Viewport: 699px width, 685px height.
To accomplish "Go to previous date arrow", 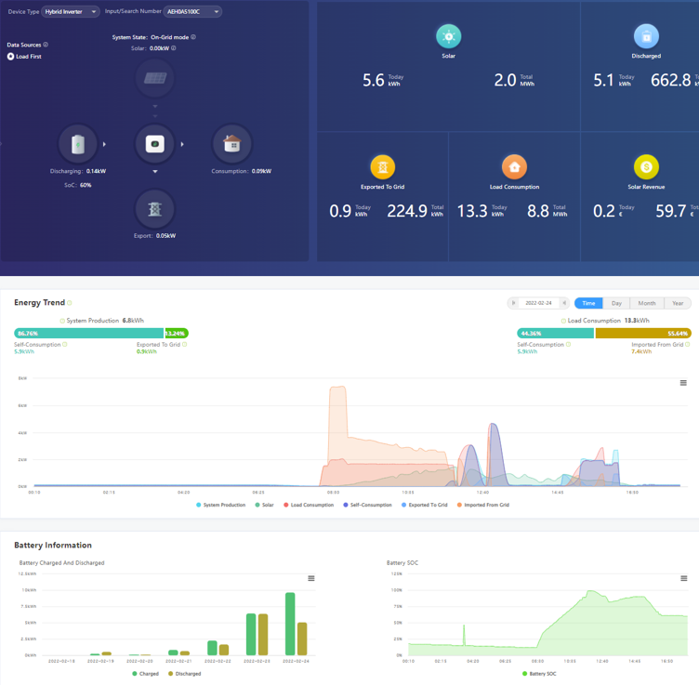I will pyautogui.click(x=513, y=303).
